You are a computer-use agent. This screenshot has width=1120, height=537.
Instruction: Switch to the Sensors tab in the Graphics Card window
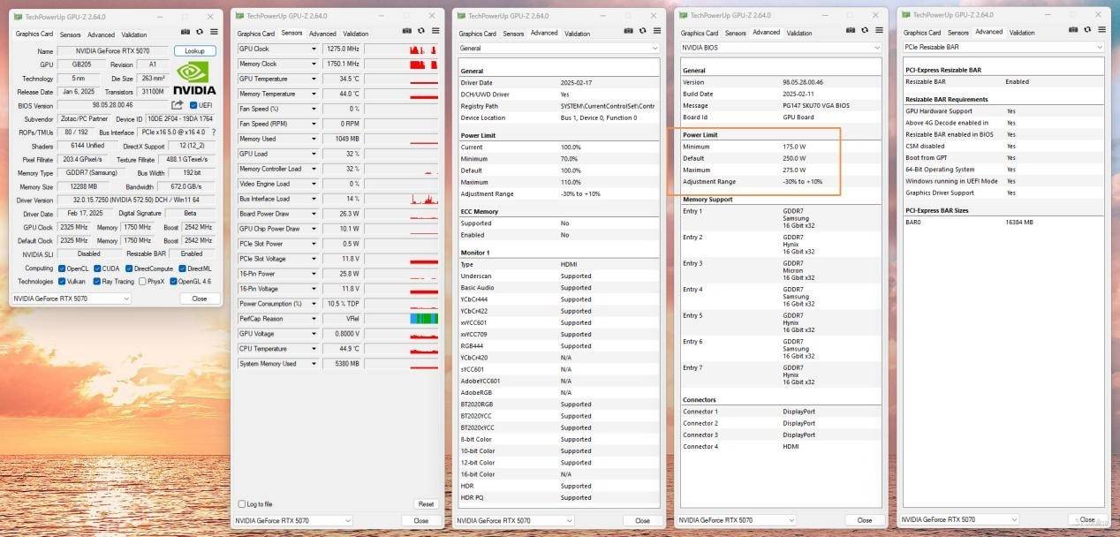(x=69, y=35)
